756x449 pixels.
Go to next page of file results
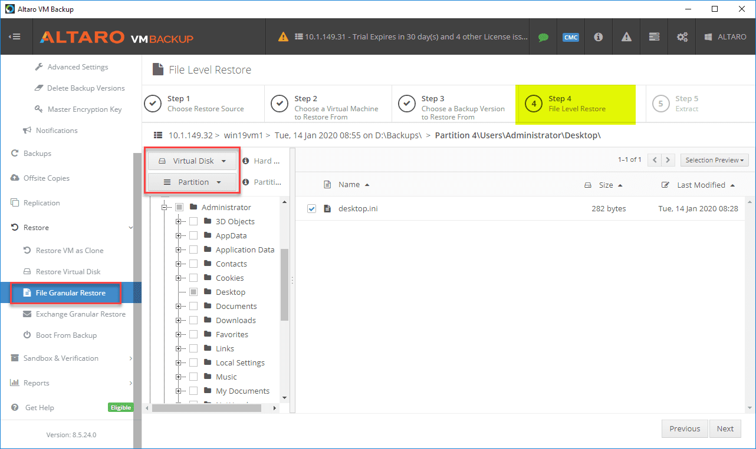click(668, 160)
